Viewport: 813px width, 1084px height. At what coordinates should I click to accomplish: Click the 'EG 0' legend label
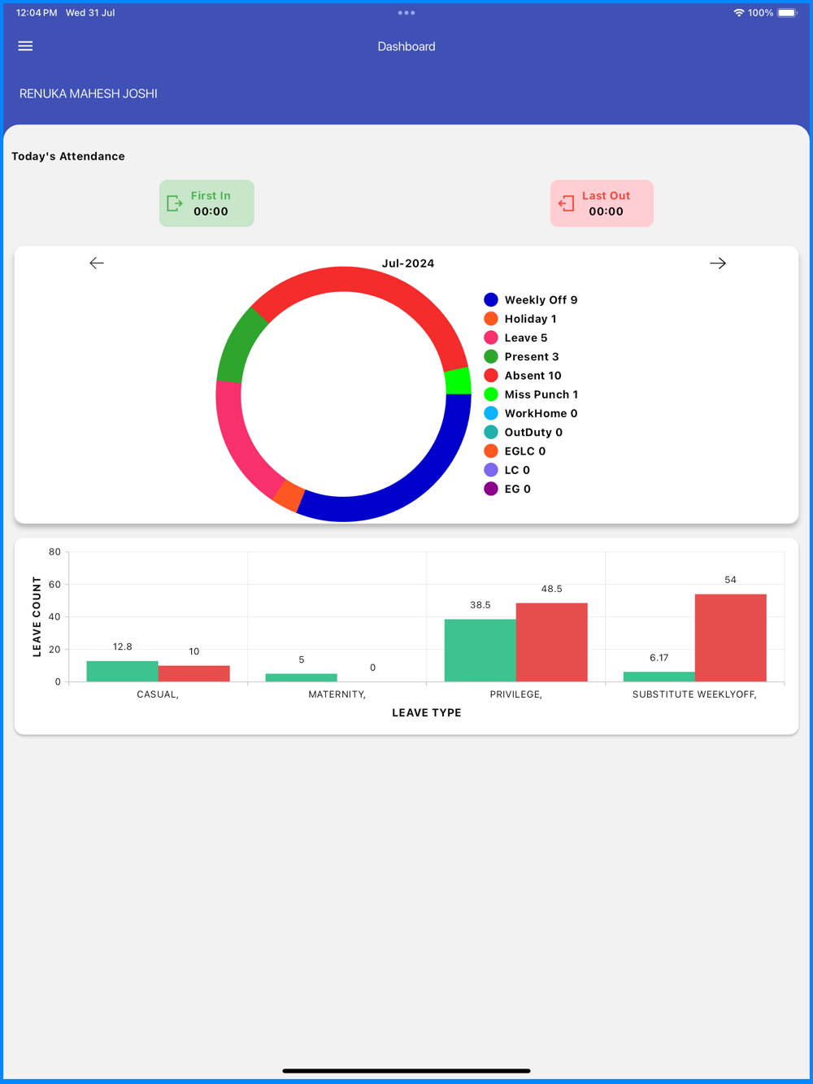point(518,489)
